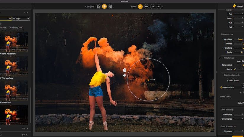
Task: Select the third compare mode icon next to the orange one
Action: pyautogui.click(x=111, y=6)
